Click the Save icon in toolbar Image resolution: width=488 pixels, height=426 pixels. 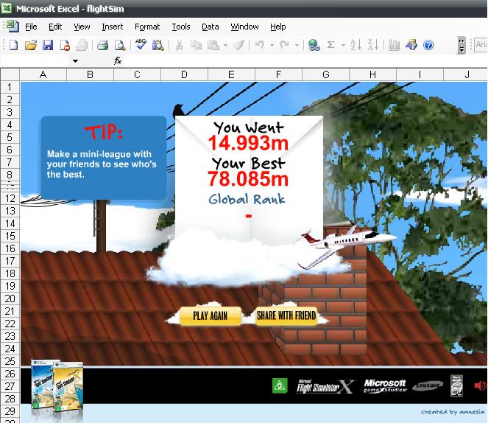tap(47, 45)
